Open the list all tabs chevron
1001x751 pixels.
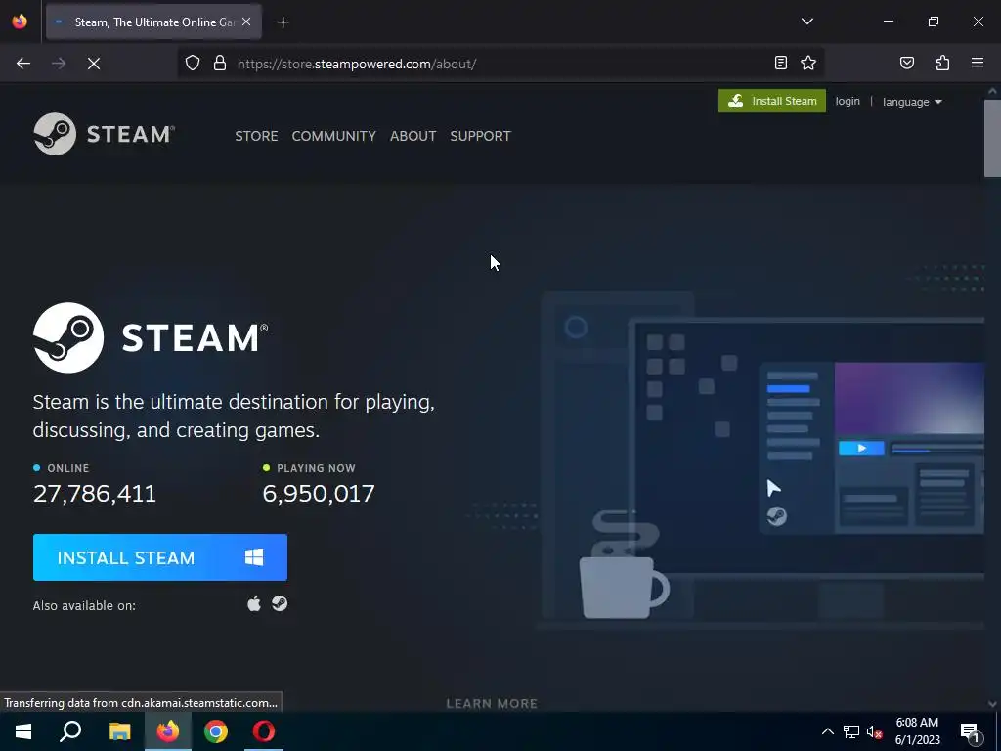[806, 22]
